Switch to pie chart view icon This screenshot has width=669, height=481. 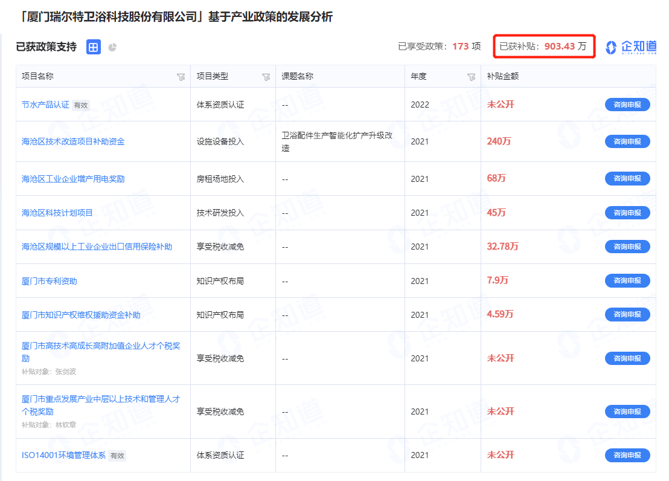(113, 47)
